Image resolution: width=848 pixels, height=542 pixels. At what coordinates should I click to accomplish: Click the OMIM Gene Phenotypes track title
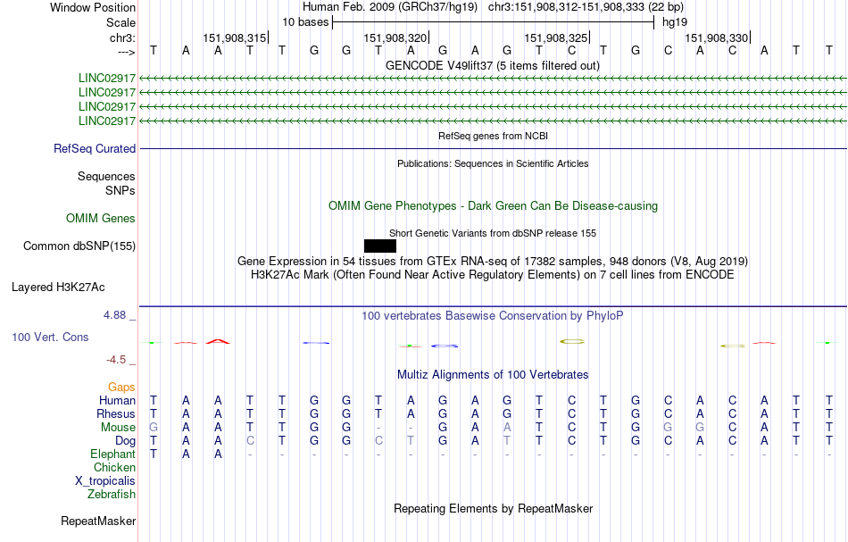[x=494, y=206]
